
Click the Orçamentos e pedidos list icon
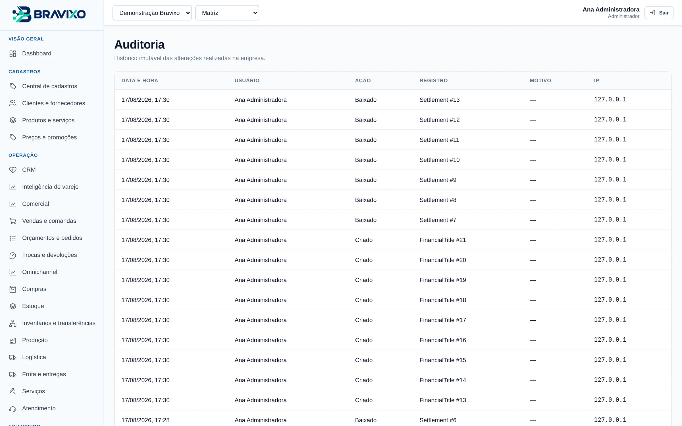tap(13, 238)
